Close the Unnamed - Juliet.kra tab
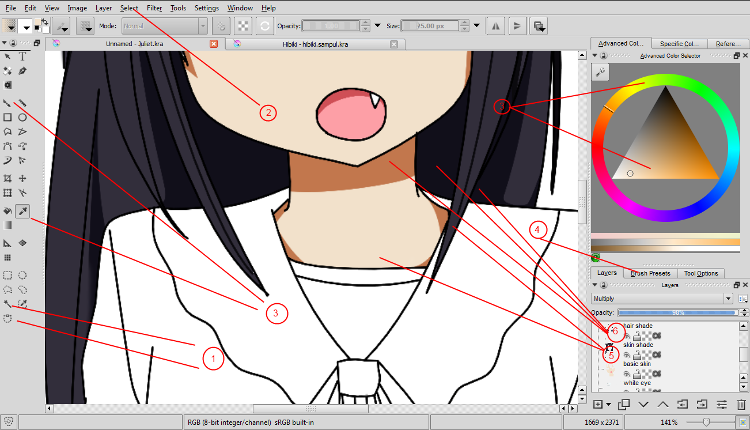The height and width of the screenshot is (430, 750). point(214,44)
